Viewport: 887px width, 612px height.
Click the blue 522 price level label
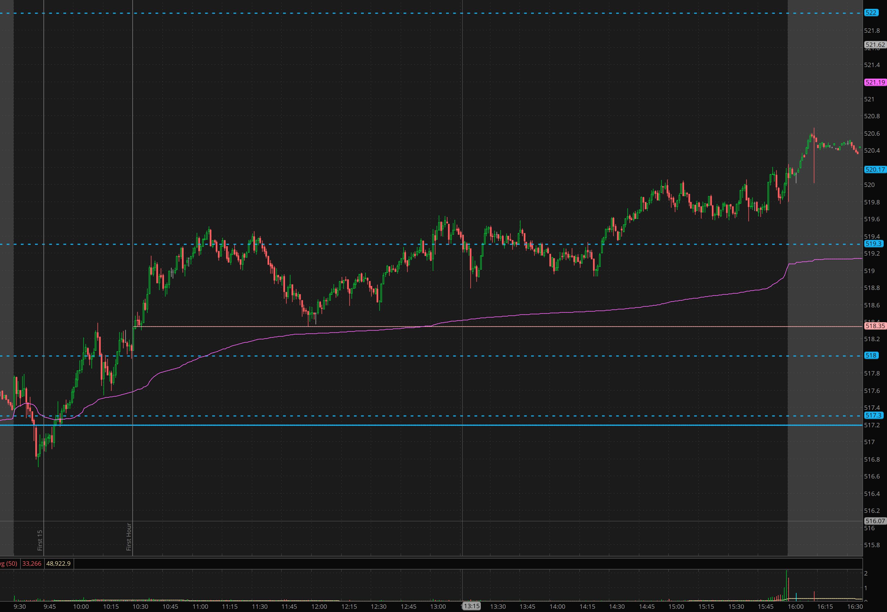click(x=871, y=13)
